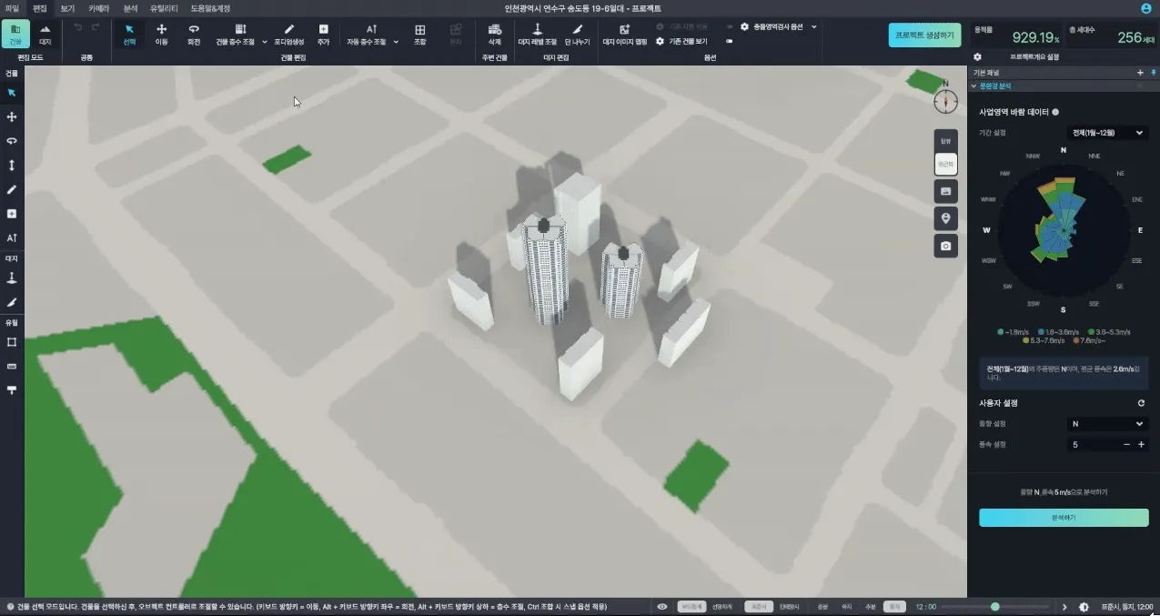Add a panel with the plus icon
The width and height of the screenshot is (1160, 616).
[1140, 72]
